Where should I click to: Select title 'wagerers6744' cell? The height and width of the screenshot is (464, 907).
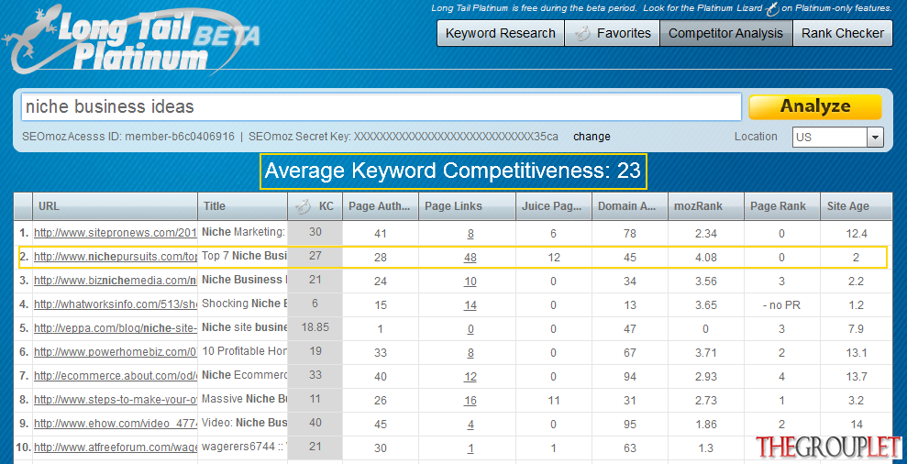tap(244, 446)
